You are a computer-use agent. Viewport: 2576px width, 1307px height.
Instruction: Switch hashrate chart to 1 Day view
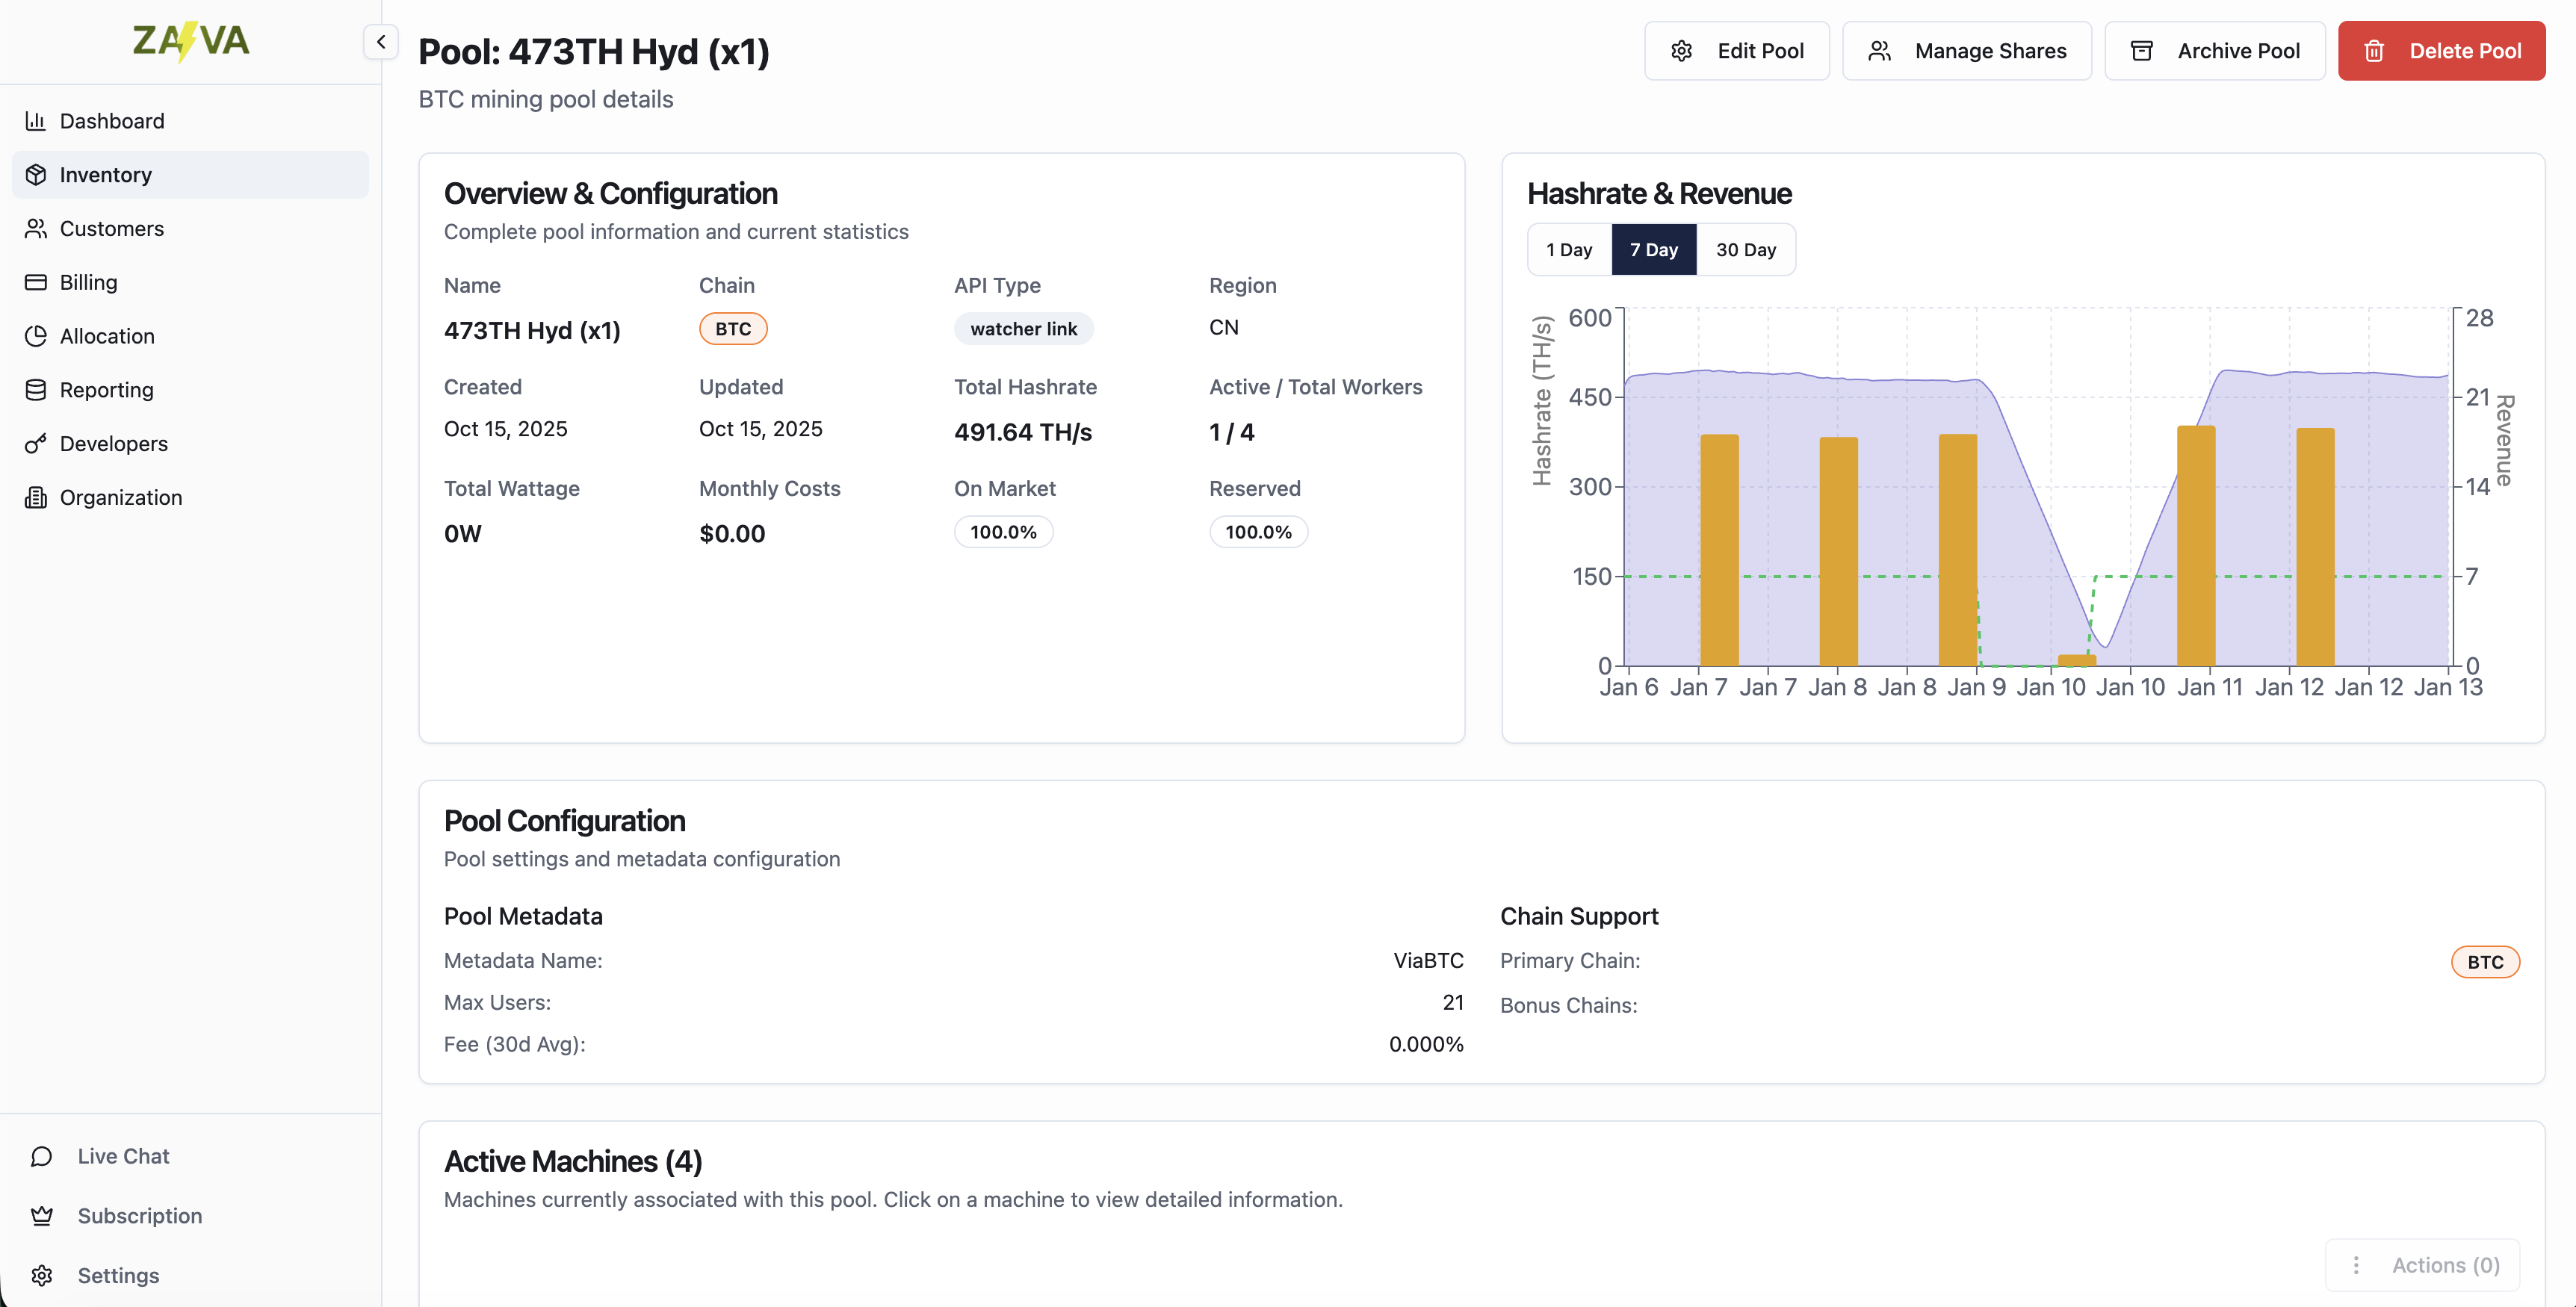(x=1568, y=249)
